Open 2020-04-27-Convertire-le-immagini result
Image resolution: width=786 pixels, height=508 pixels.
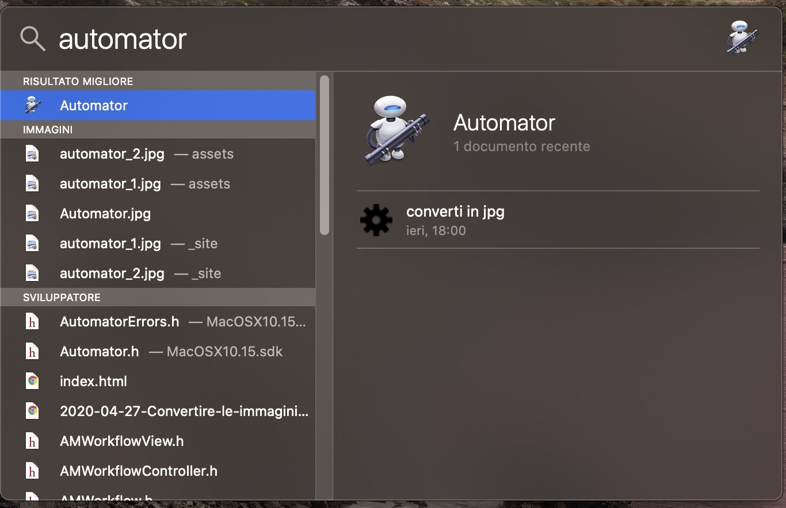tap(158, 411)
